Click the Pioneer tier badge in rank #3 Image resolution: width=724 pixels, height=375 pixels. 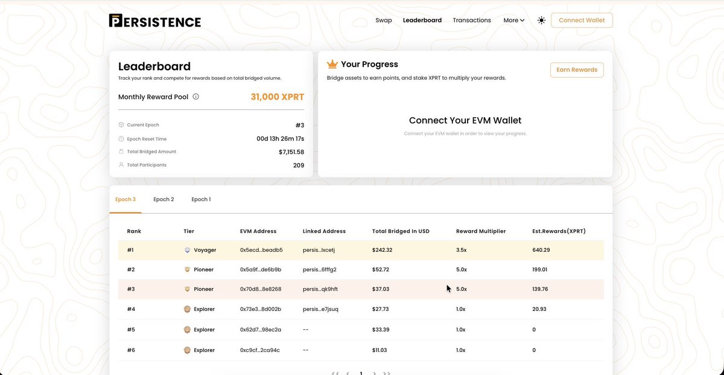[x=187, y=289]
